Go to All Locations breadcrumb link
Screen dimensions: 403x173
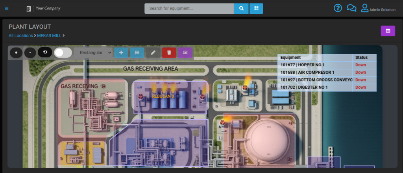20,36
